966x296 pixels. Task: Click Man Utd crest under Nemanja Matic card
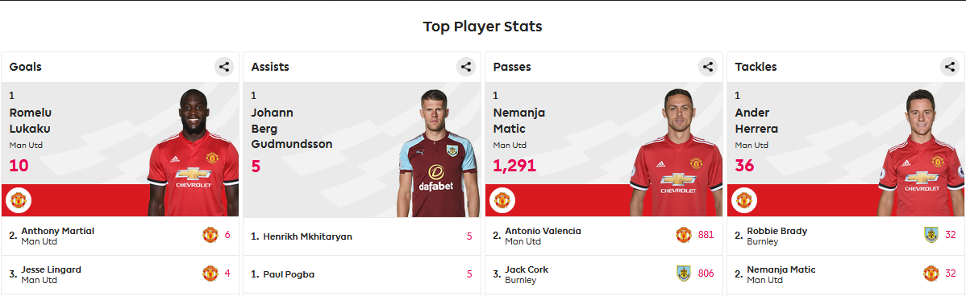tap(502, 200)
